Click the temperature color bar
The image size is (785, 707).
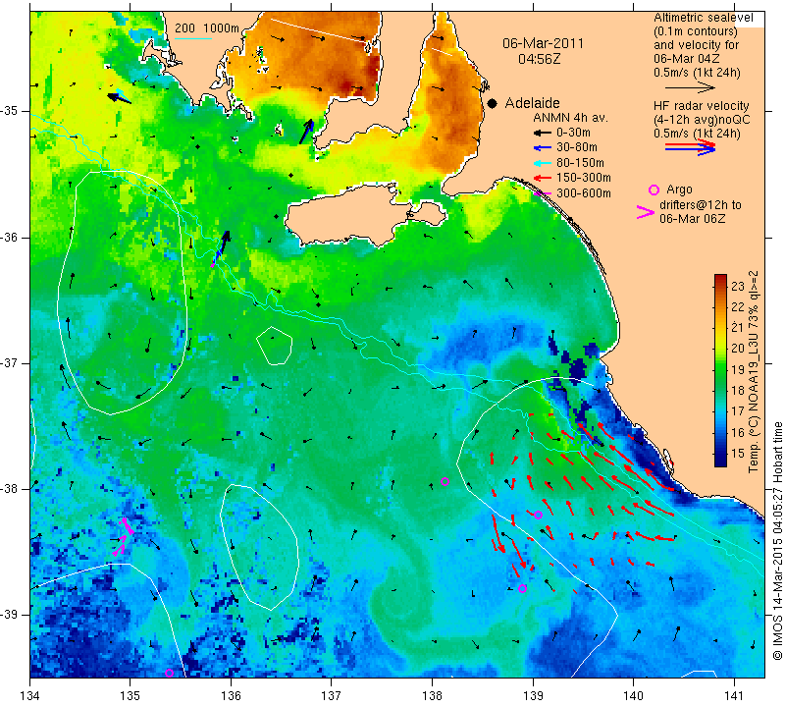coord(720,370)
